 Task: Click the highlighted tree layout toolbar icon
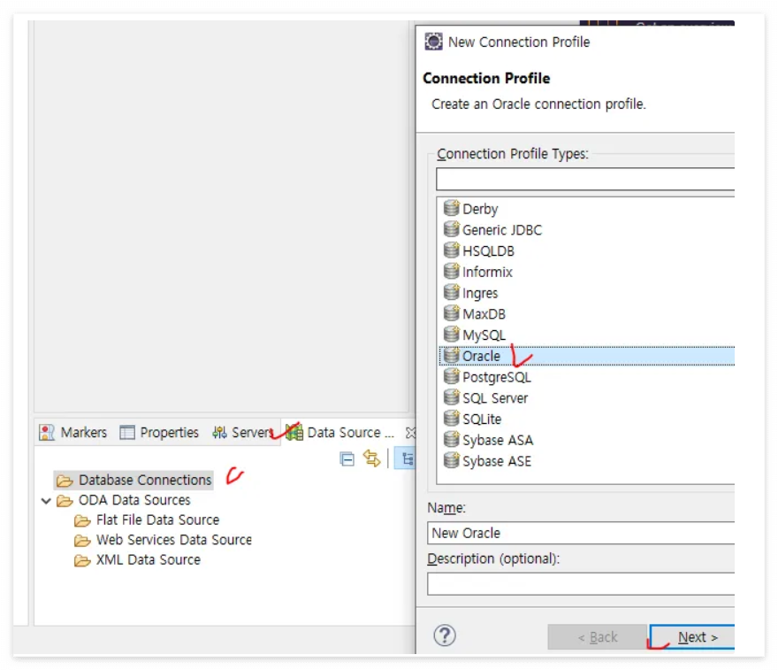coord(407,458)
